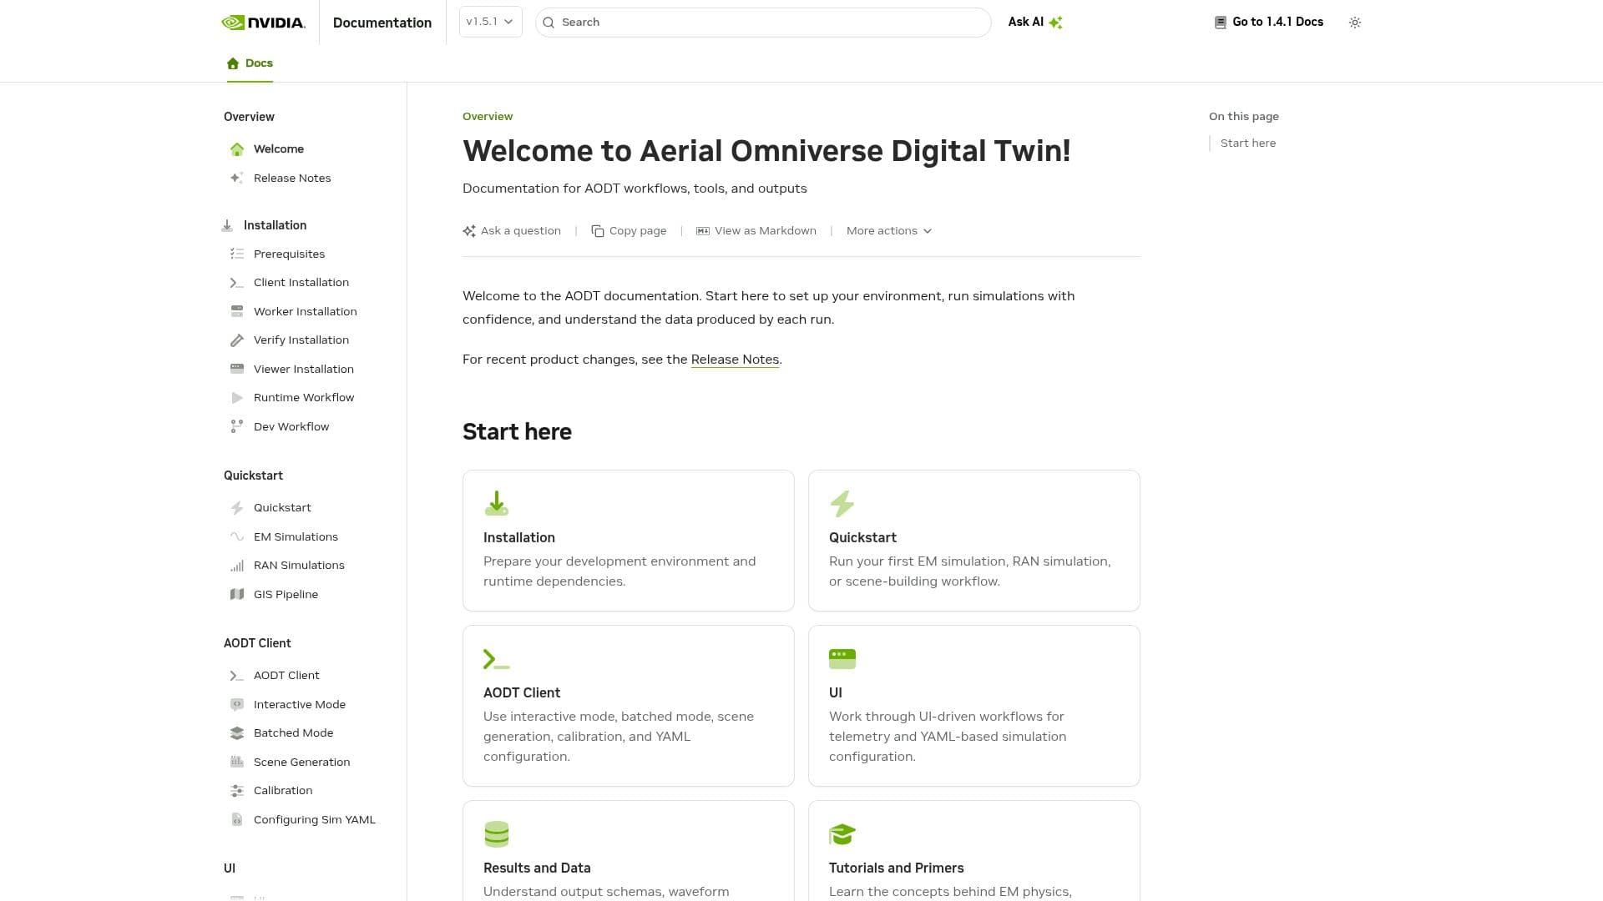Click the Viewer Installation window icon
Screen dimensions: 1603x901
237,369
